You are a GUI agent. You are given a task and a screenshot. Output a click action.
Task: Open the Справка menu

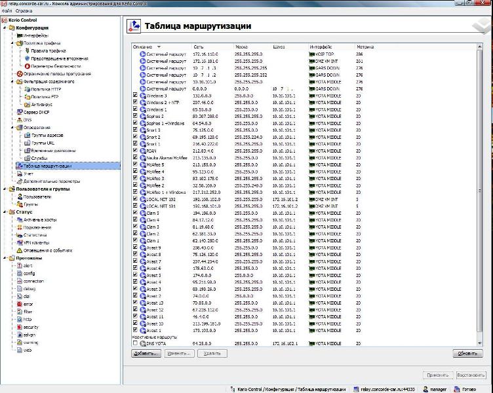(24, 10)
